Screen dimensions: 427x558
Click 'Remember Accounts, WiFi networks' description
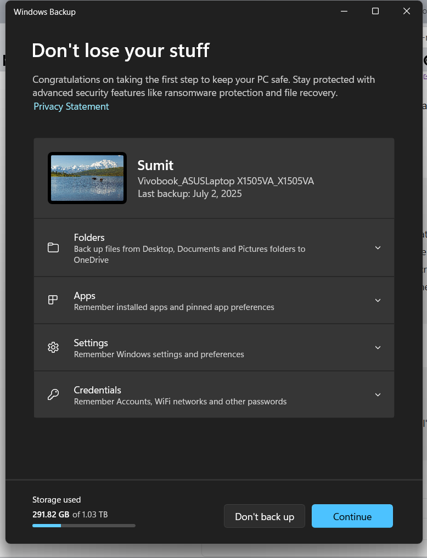click(180, 402)
